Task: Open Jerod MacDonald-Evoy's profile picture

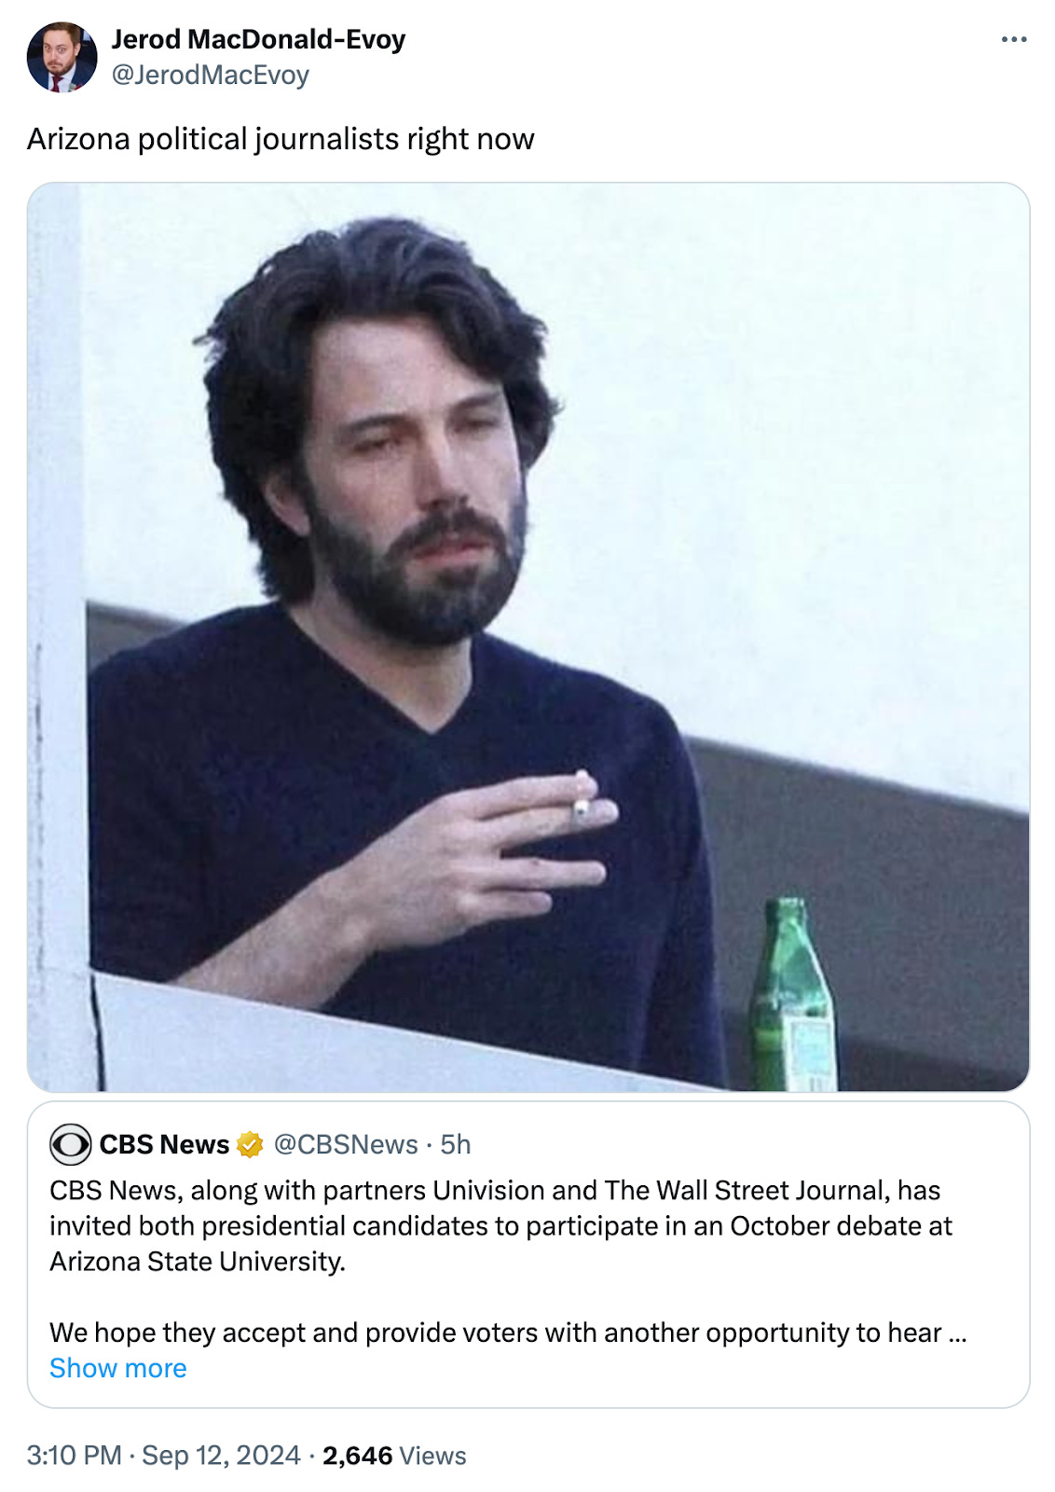Action: (x=62, y=57)
